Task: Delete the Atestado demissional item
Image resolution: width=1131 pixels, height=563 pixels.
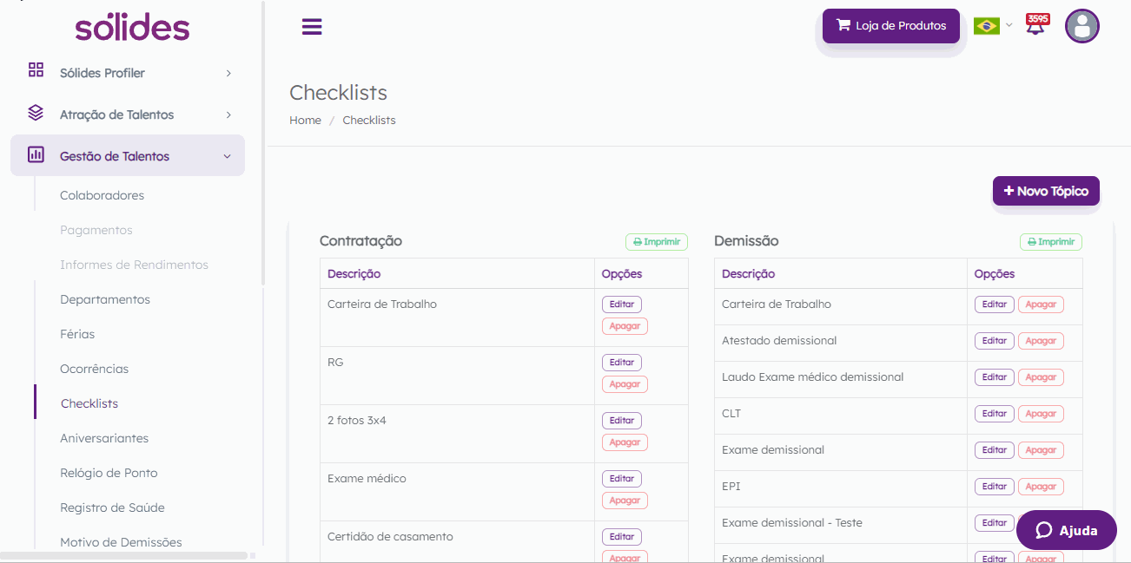Action: [x=1041, y=341]
